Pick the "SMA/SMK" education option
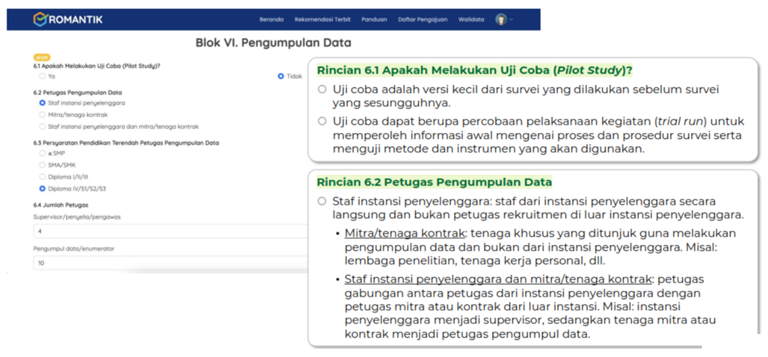Screen dimensions: 768x357 click(x=43, y=165)
